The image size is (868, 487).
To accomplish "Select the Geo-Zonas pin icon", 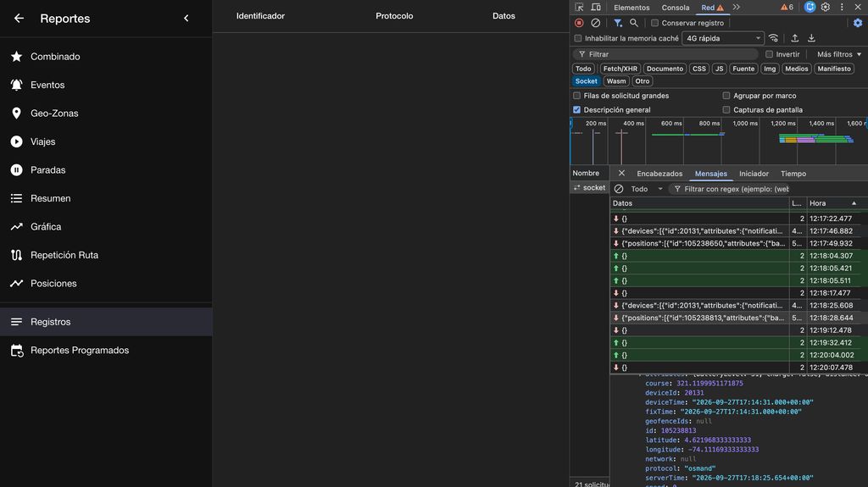I will pos(17,113).
